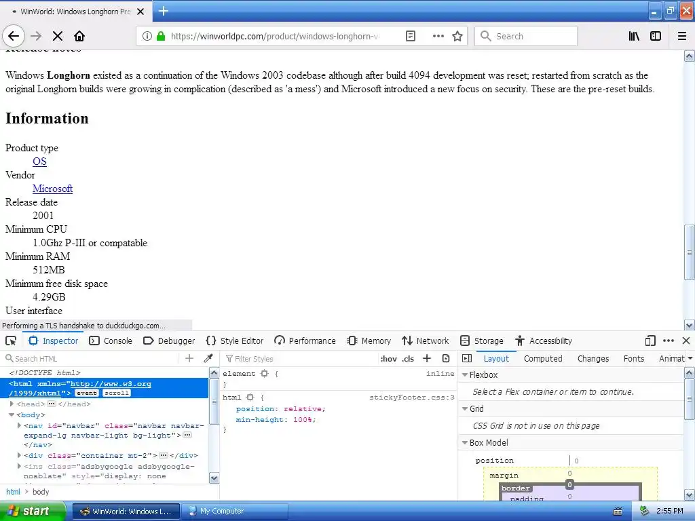Add a new CSS rule
The height and width of the screenshot is (521, 695).
coord(427,358)
